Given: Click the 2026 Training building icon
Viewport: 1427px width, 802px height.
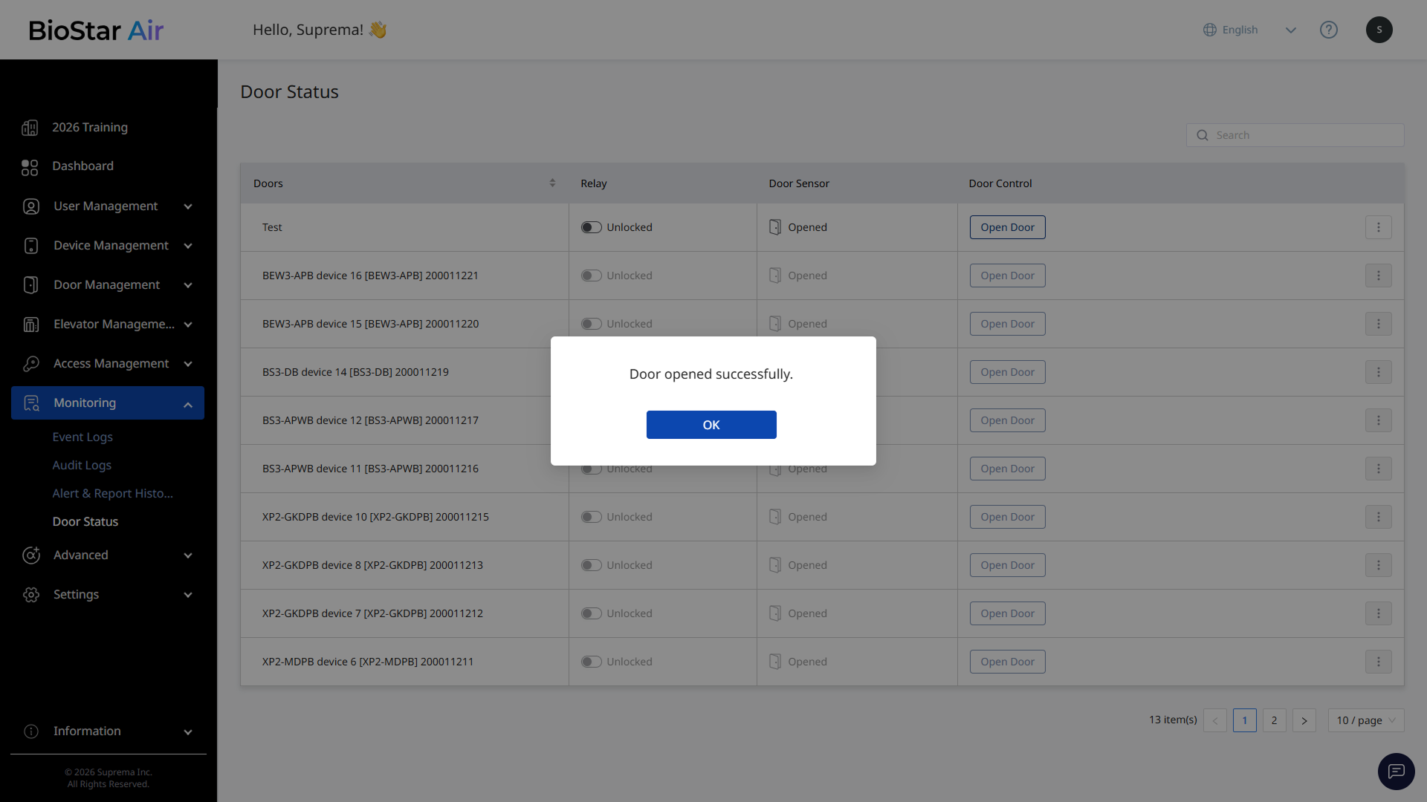Looking at the screenshot, I should pos(30,128).
